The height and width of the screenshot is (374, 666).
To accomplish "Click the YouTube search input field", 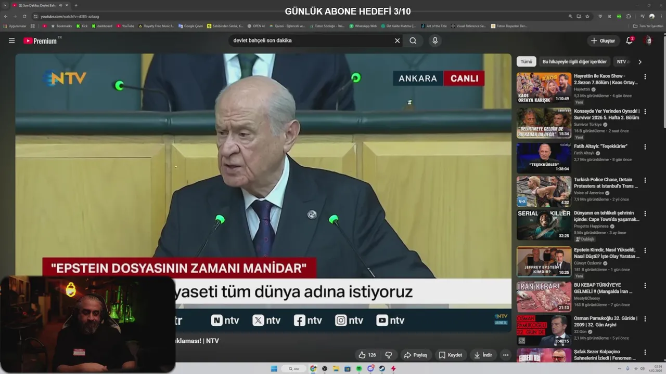I will pos(310,41).
